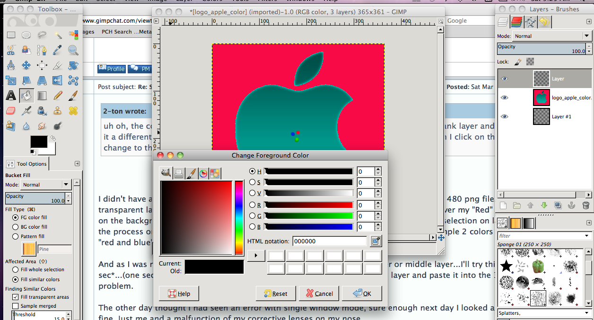Choose the Pencil tool
The image size is (594, 320).
coord(58,96)
